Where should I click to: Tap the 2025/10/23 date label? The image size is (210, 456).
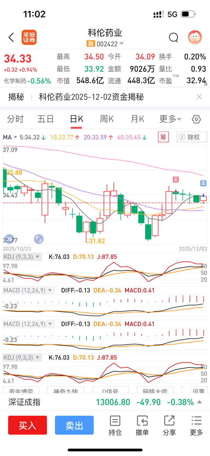click(x=17, y=249)
